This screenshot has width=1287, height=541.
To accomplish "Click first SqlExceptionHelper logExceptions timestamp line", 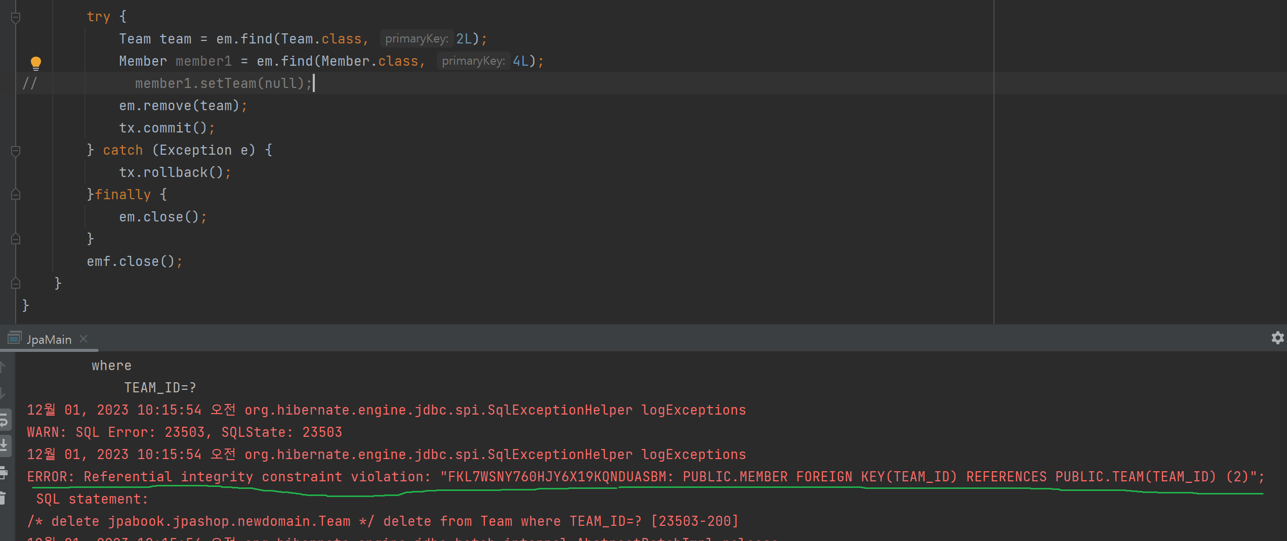I will (387, 410).
